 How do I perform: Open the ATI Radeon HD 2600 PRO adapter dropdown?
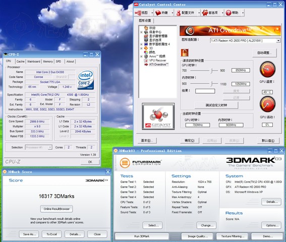[x=278, y=41]
